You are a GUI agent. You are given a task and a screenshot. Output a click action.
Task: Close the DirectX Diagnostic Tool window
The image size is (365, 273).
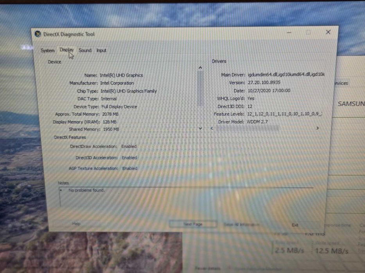[328, 32]
